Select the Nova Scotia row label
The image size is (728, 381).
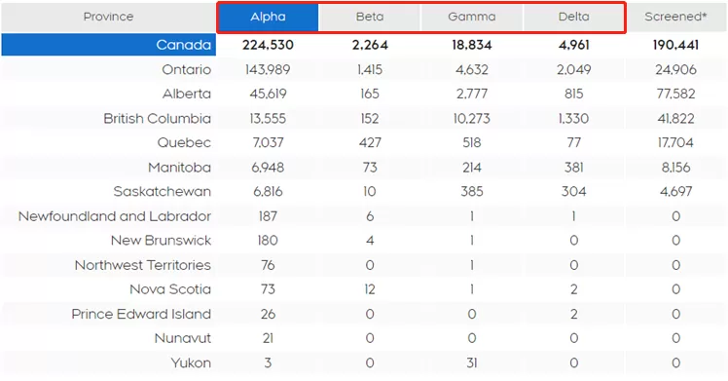[x=170, y=289]
